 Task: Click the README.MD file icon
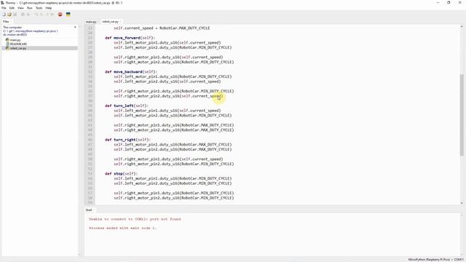(7, 44)
